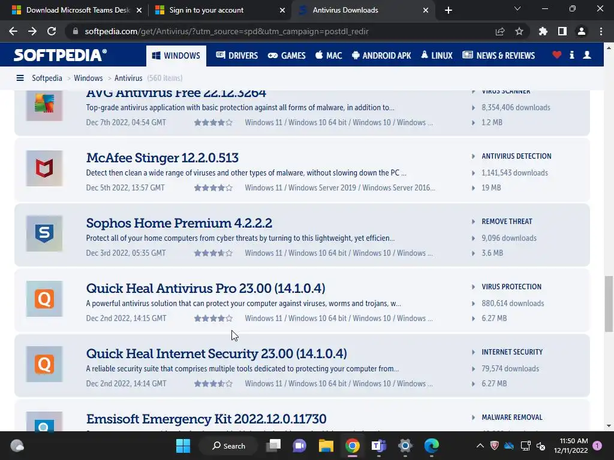This screenshot has height=460, width=614.
Task: Open the tab search dropdown arrow
Action: [517, 8]
